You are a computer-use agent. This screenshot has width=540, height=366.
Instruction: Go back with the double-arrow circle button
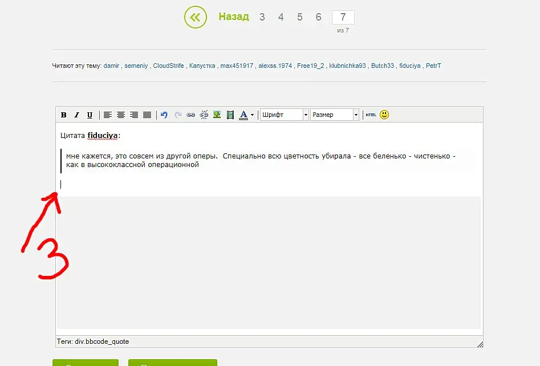coord(195,17)
